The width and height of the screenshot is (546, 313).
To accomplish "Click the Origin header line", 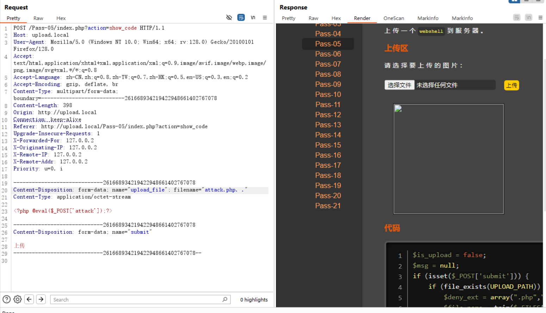I will tap(55, 113).
